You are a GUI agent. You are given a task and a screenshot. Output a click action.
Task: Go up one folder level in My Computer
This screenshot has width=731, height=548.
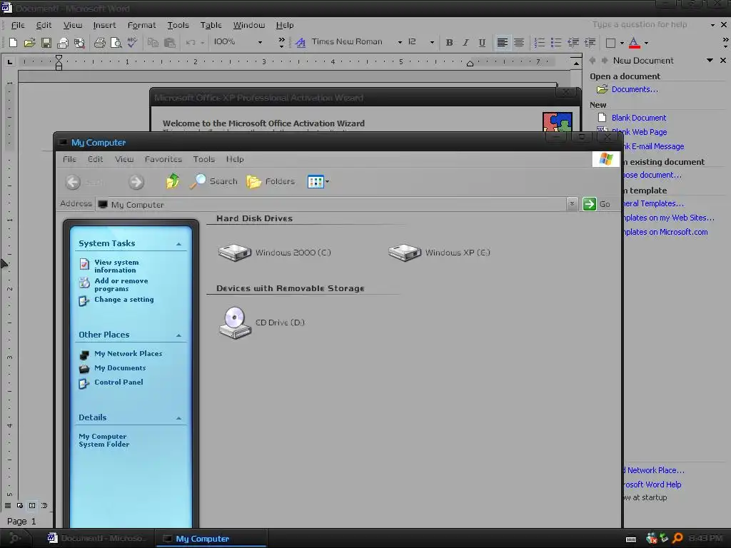pyautogui.click(x=173, y=181)
